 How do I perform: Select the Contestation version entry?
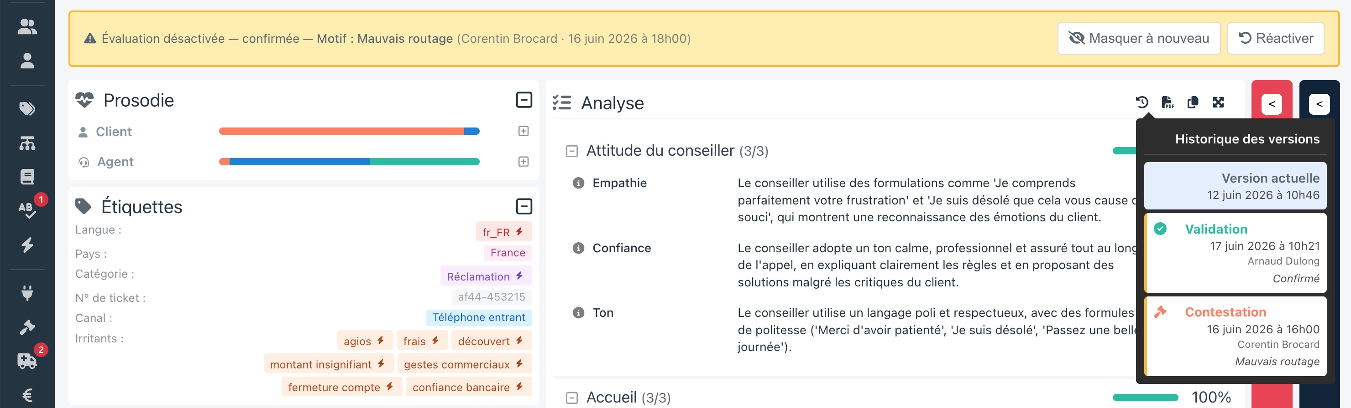(x=1235, y=337)
